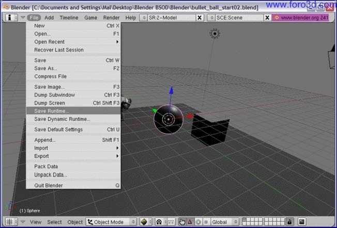Enable the rotate manipulator circle icon
Screen dimensions: 337x228
point(198,222)
